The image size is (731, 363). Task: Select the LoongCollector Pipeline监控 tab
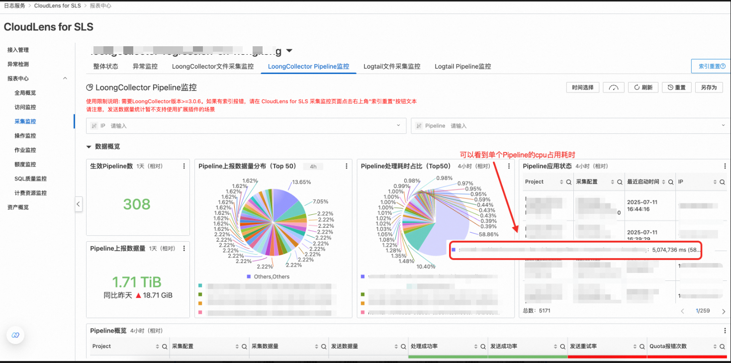pos(308,66)
